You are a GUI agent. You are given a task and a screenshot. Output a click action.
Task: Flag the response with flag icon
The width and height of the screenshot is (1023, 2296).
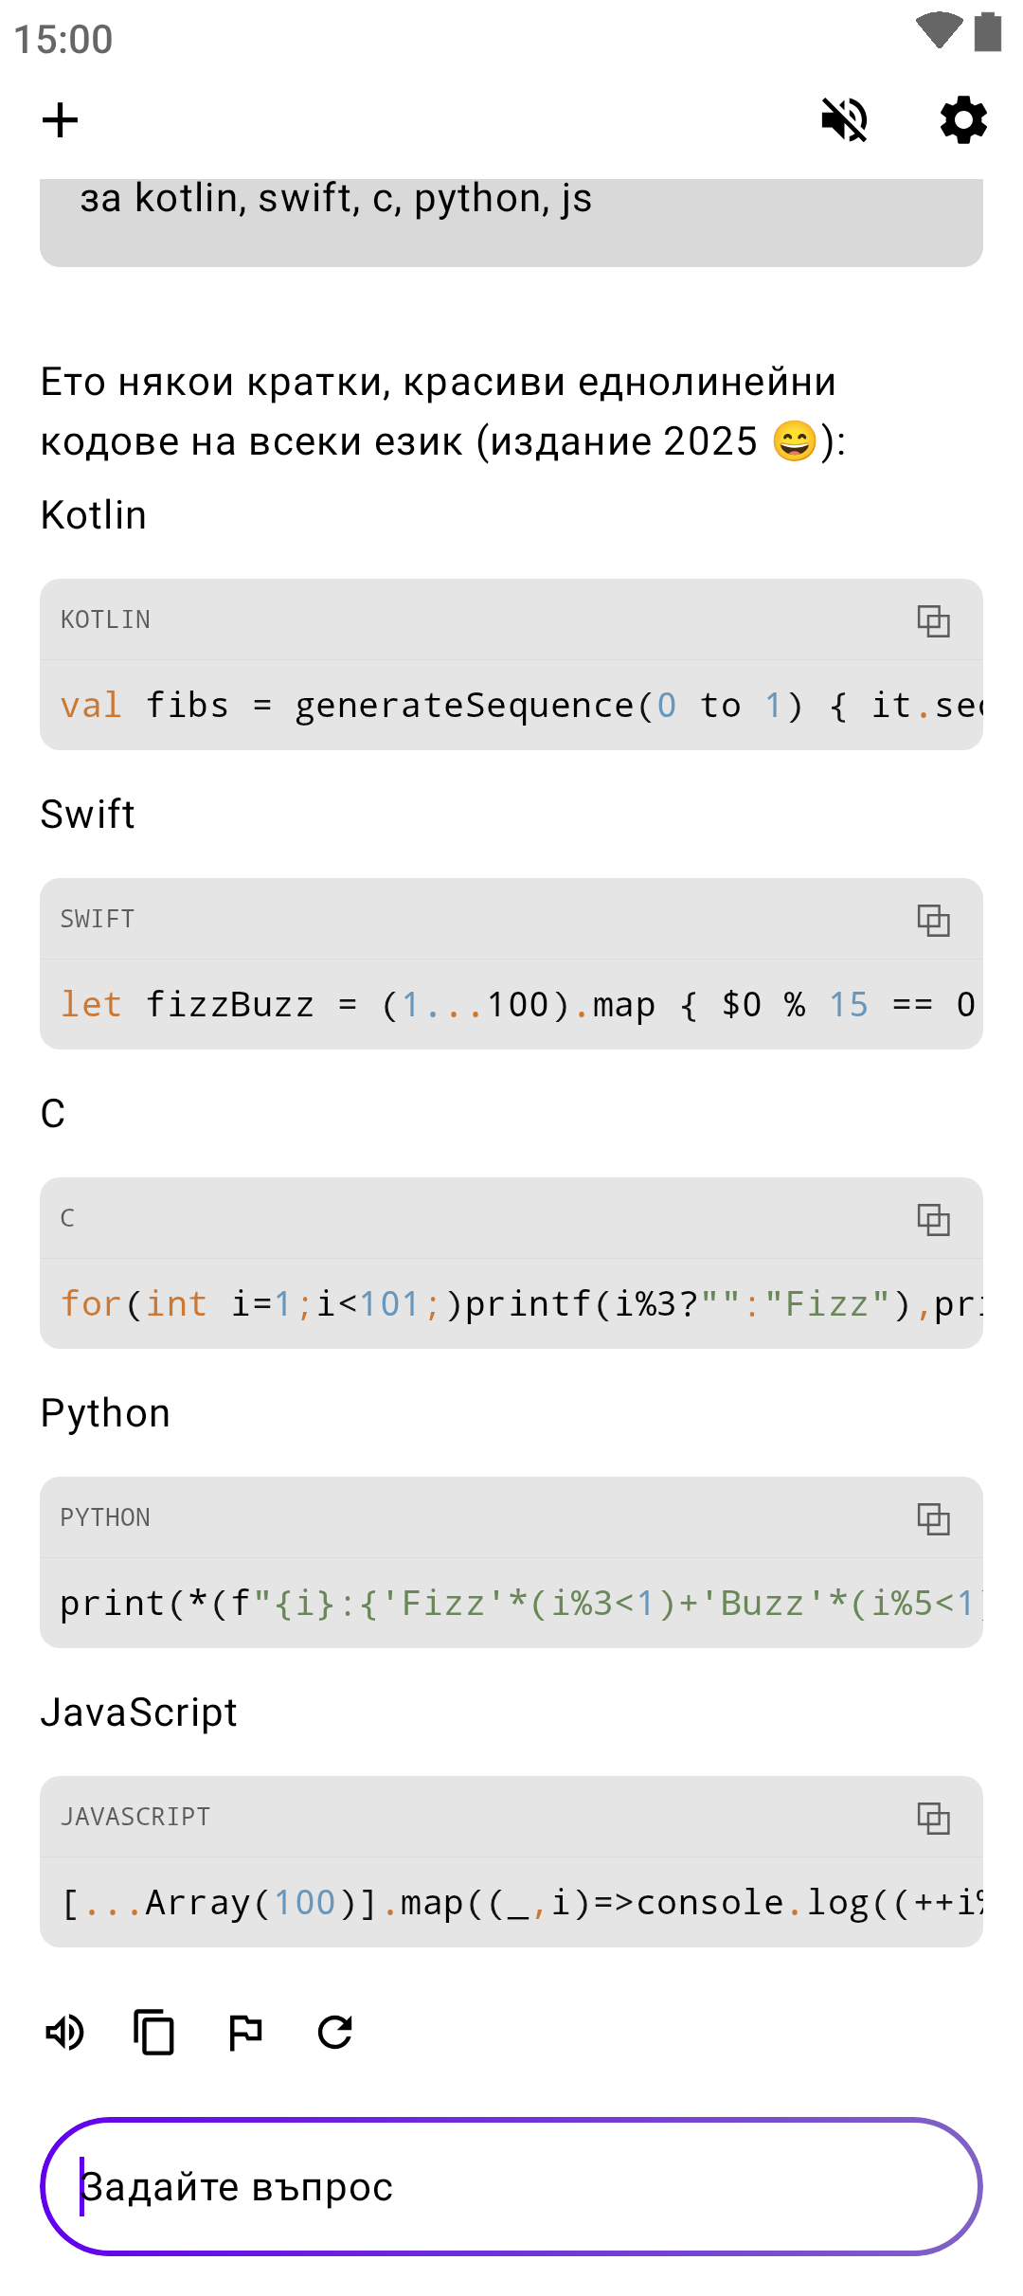(245, 2033)
